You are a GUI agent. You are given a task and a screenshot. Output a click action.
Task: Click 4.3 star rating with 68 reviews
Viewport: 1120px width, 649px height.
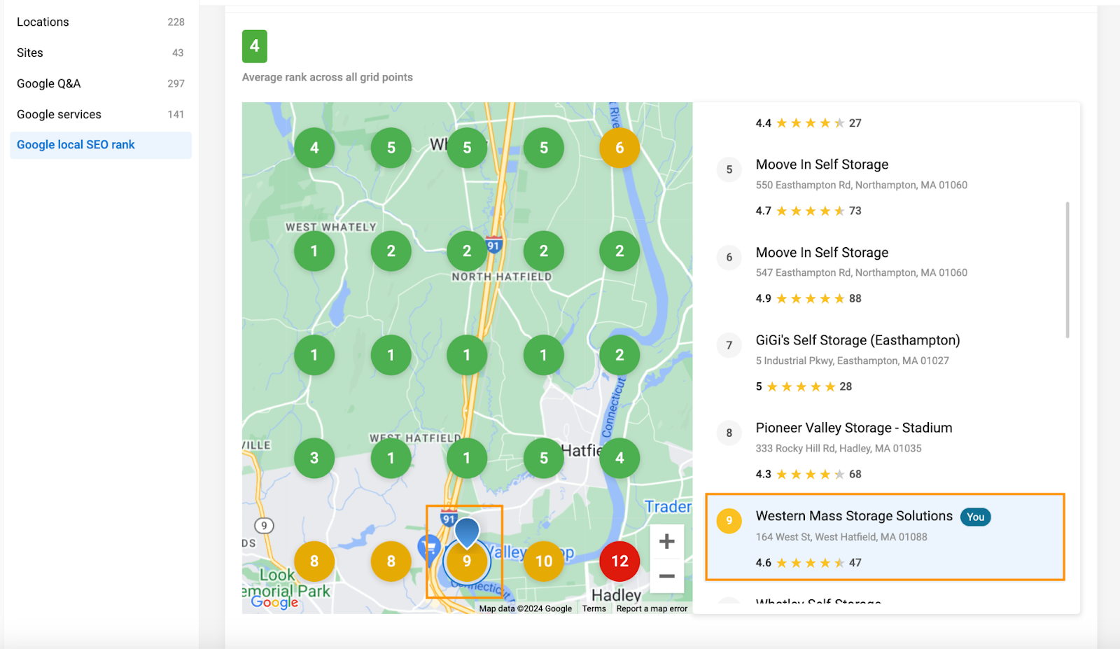tap(808, 474)
